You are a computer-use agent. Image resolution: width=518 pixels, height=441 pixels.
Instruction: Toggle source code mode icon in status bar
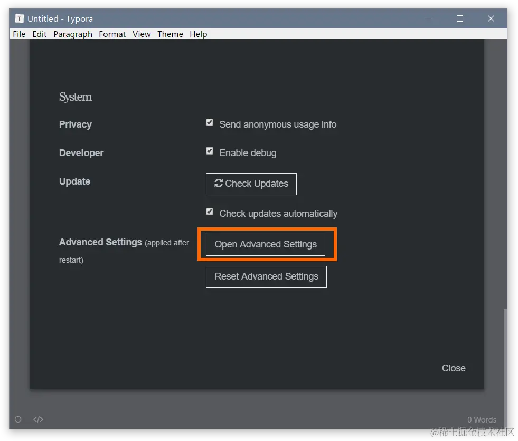pos(39,419)
